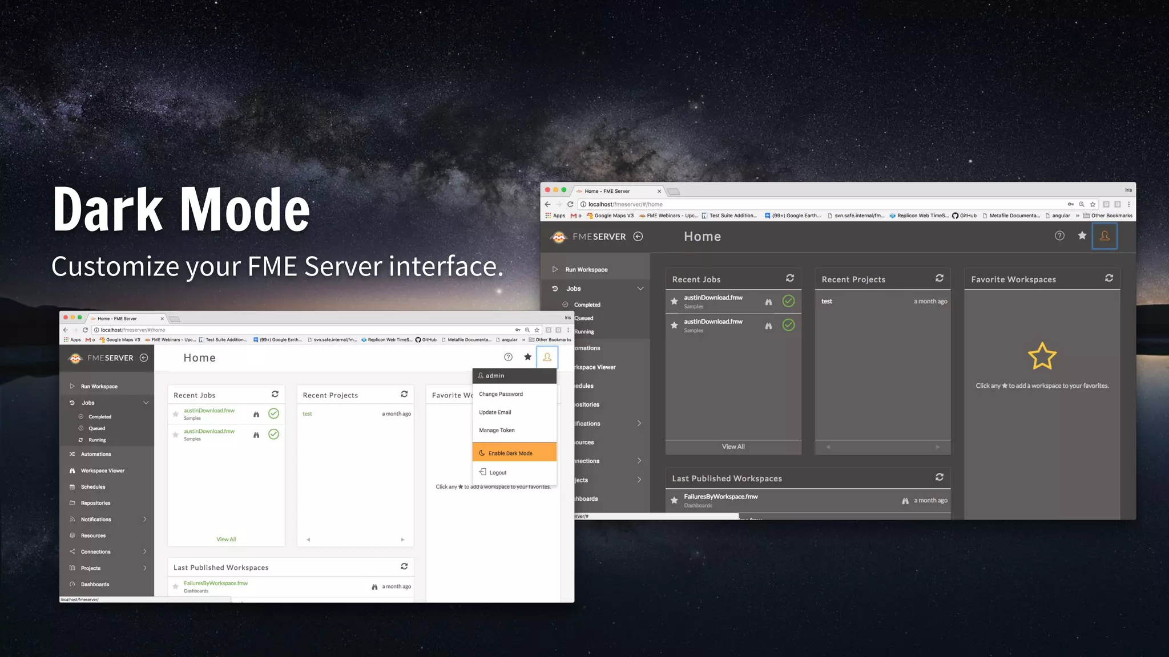The width and height of the screenshot is (1169, 657).
Task: Next page arrow in light window Recent Projects
Action: click(x=402, y=539)
